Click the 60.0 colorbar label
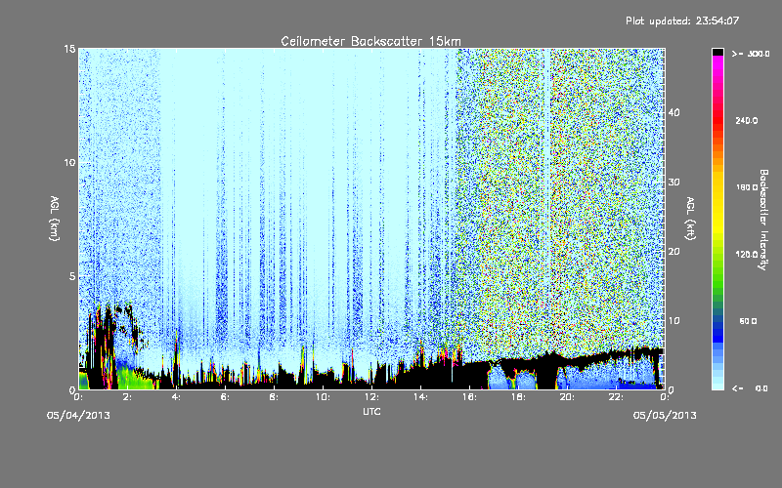Viewport: 782px width, 488px height. 748,321
